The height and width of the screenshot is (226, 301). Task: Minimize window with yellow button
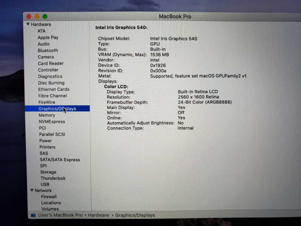pyautogui.click(x=37, y=17)
